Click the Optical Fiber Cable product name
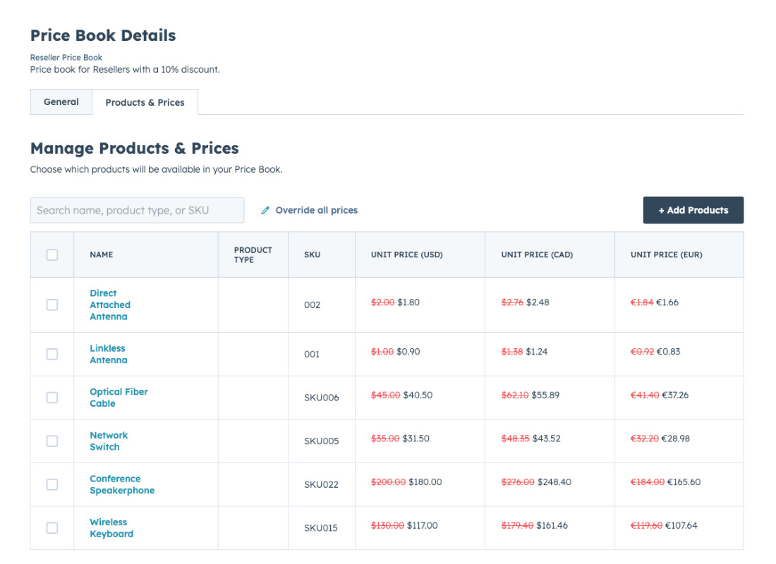The width and height of the screenshot is (776, 564). click(x=119, y=398)
